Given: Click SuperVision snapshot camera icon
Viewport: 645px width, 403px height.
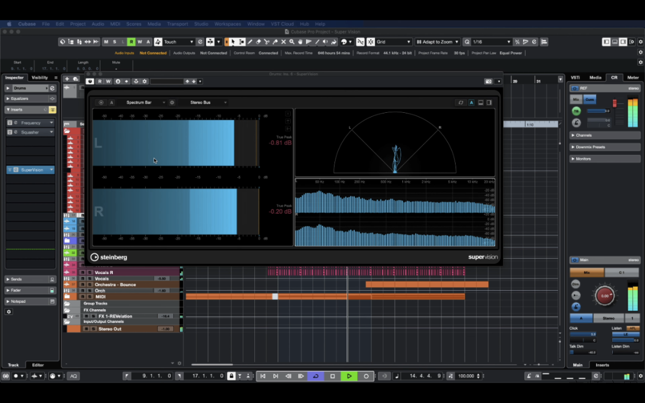Looking at the screenshot, I should tap(489, 81).
